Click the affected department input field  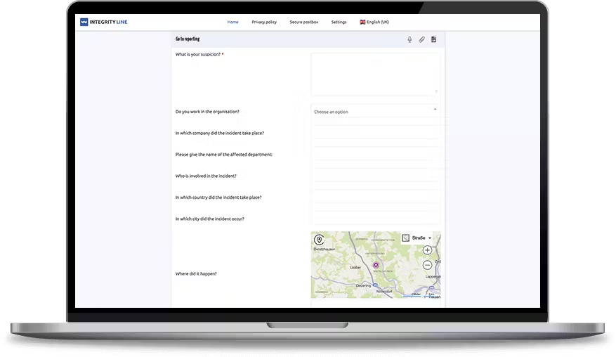point(376,155)
